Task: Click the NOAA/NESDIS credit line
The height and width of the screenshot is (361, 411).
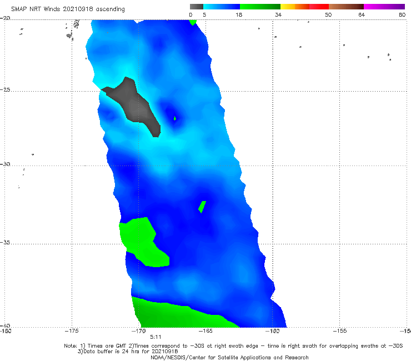Action: tap(229, 358)
